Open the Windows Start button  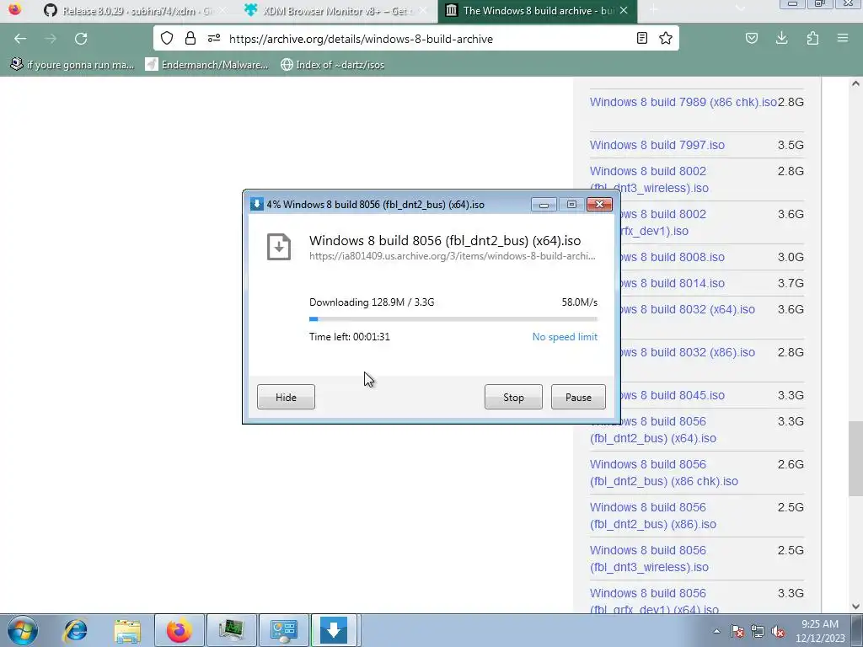(x=23, y=630)
